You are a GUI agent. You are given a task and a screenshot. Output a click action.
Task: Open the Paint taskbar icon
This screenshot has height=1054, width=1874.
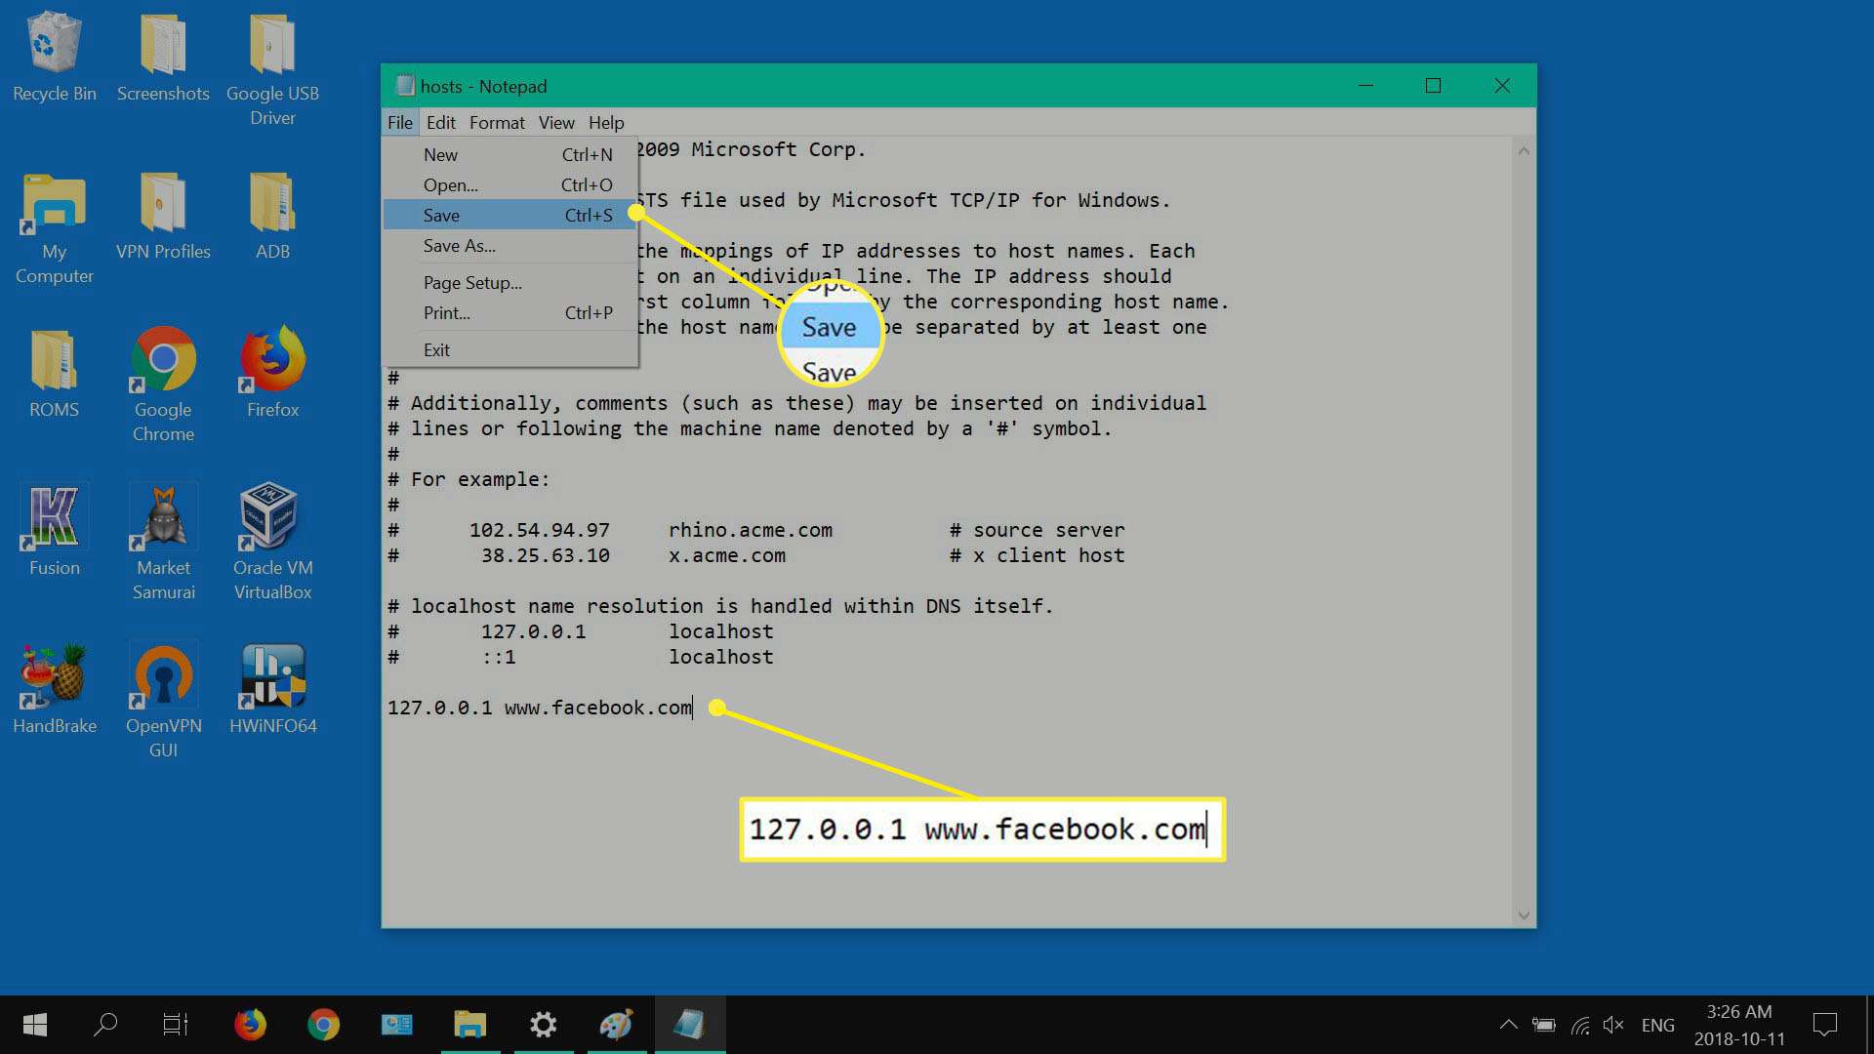pos(616,1025)
